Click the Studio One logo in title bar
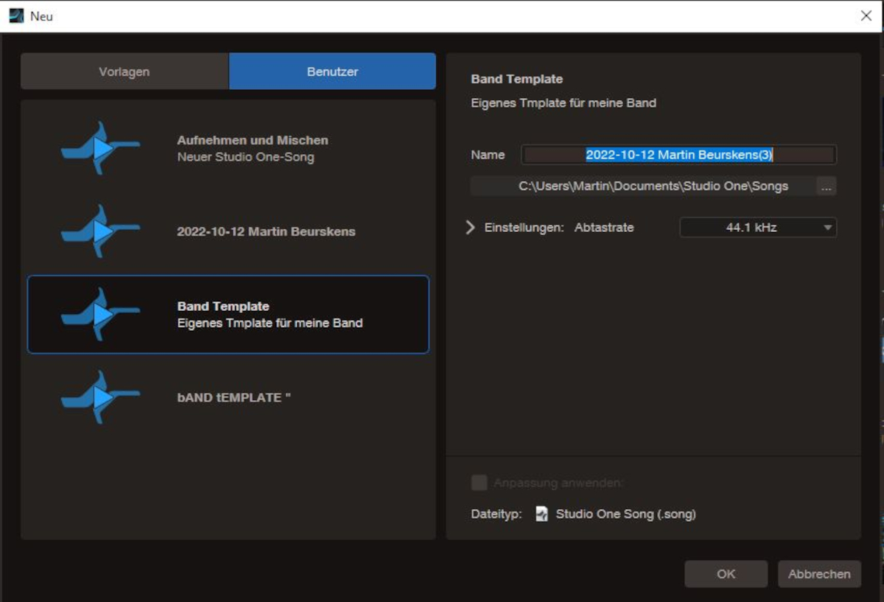Image resolution: width=884 pixels, height=602 pixels. pyautogui.click(x=16, y=15)
